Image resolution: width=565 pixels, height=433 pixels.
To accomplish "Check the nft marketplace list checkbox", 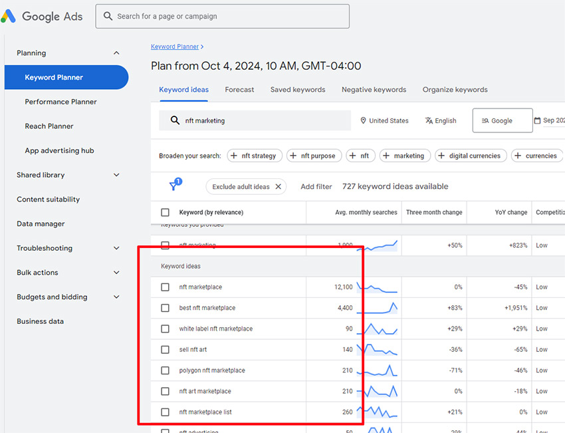I will 165,412.
